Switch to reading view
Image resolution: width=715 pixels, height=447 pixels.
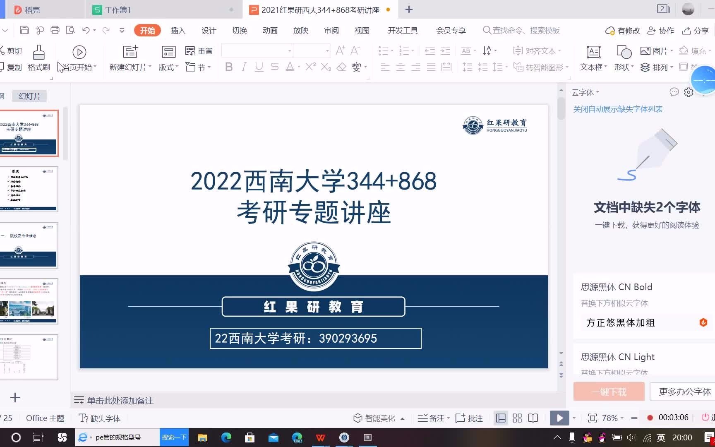tap(533, 418)
